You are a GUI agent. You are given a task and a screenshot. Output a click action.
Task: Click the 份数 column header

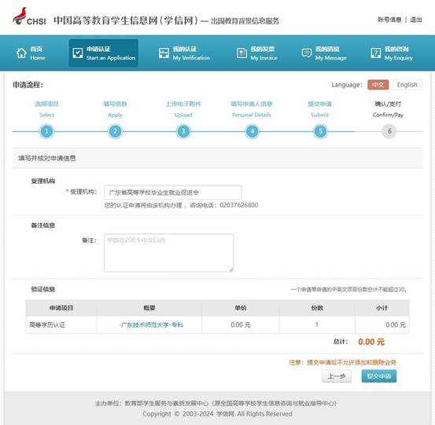click(317, 308)
